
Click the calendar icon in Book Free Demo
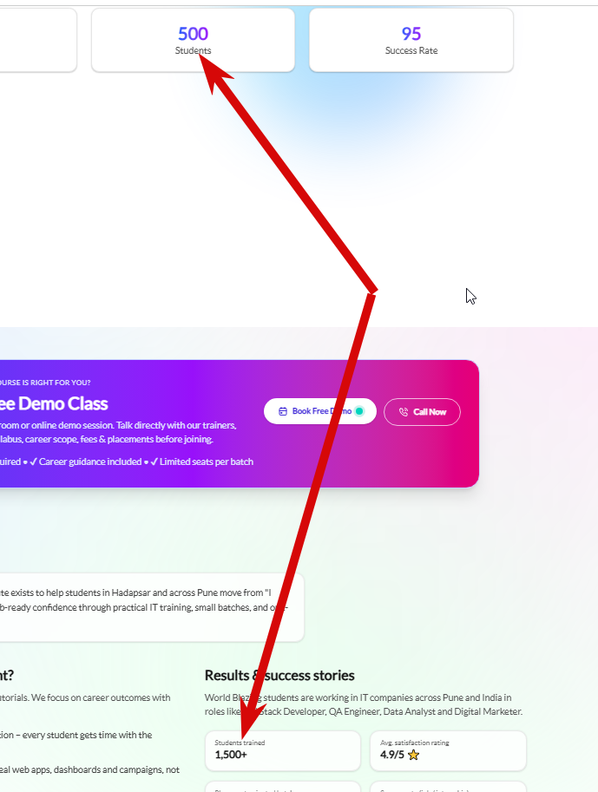pos(283,412)
